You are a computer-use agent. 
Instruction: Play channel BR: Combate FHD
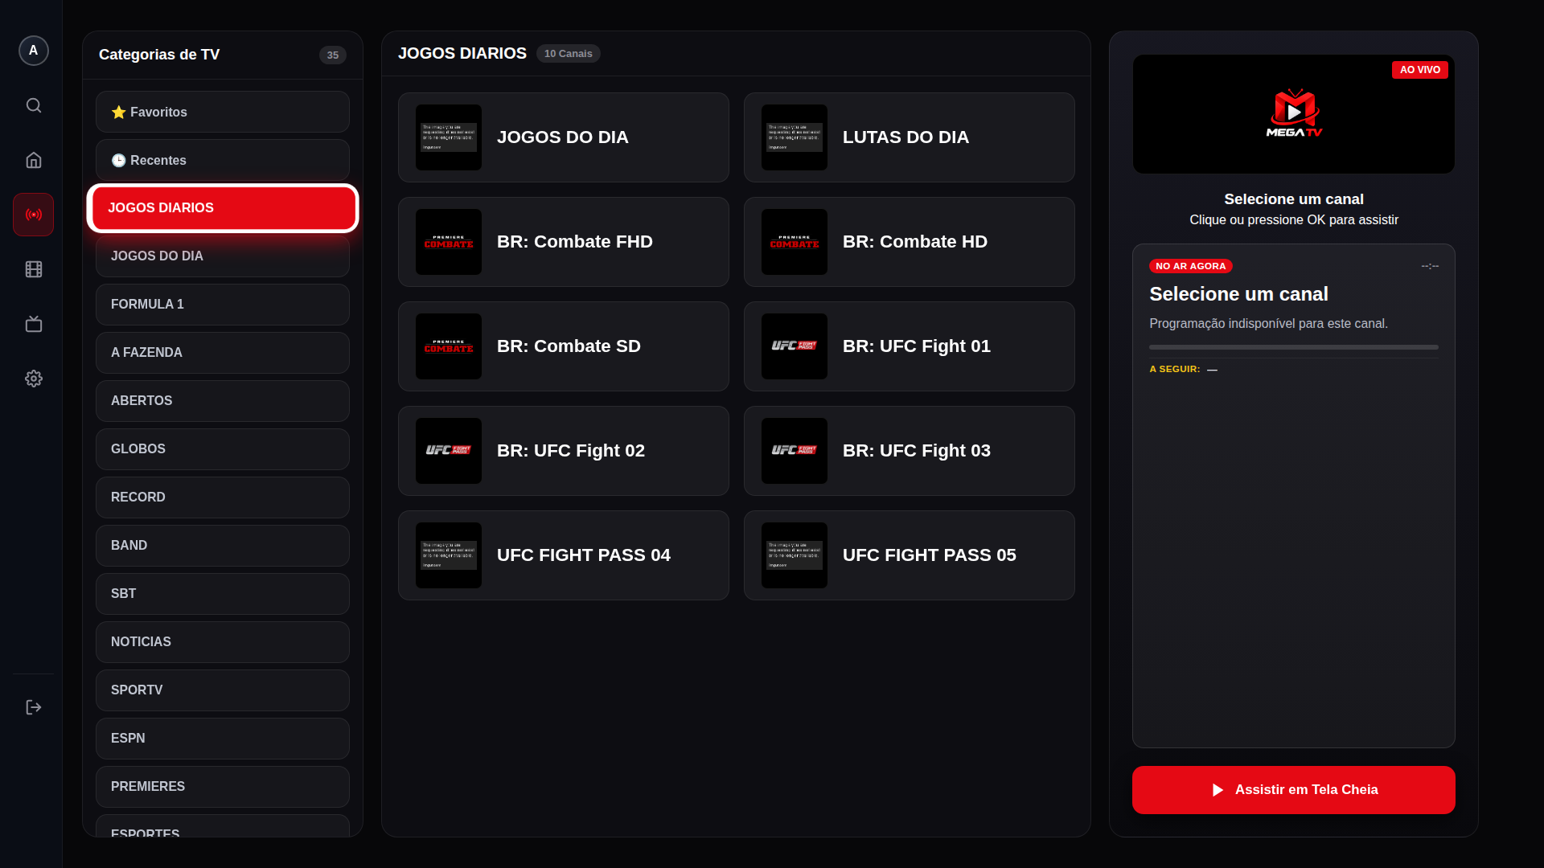[564, 242]
